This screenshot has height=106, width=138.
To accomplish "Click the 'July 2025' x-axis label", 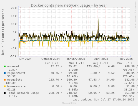I will tap(126, 59).
